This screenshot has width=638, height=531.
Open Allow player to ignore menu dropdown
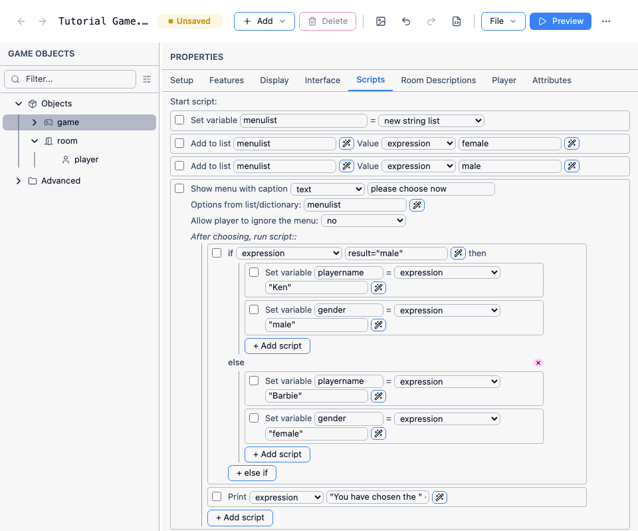[x=364, y=220]
